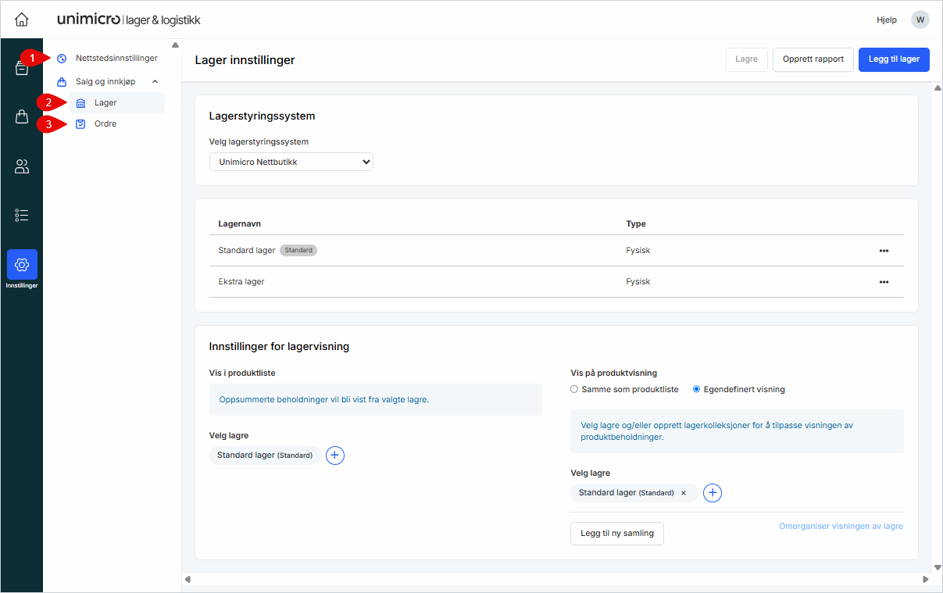The height and width of the screenshot is (593, 943).
Task: Click 'Omorganiser visningen av lagre' link
Action: (x=841, y=527)
